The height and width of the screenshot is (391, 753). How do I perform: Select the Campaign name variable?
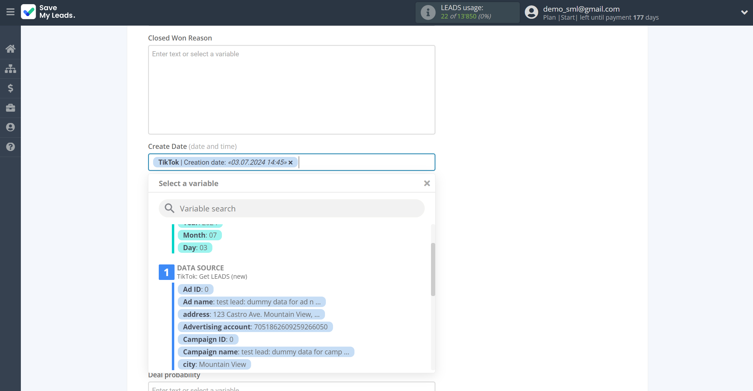coord(266,352)
